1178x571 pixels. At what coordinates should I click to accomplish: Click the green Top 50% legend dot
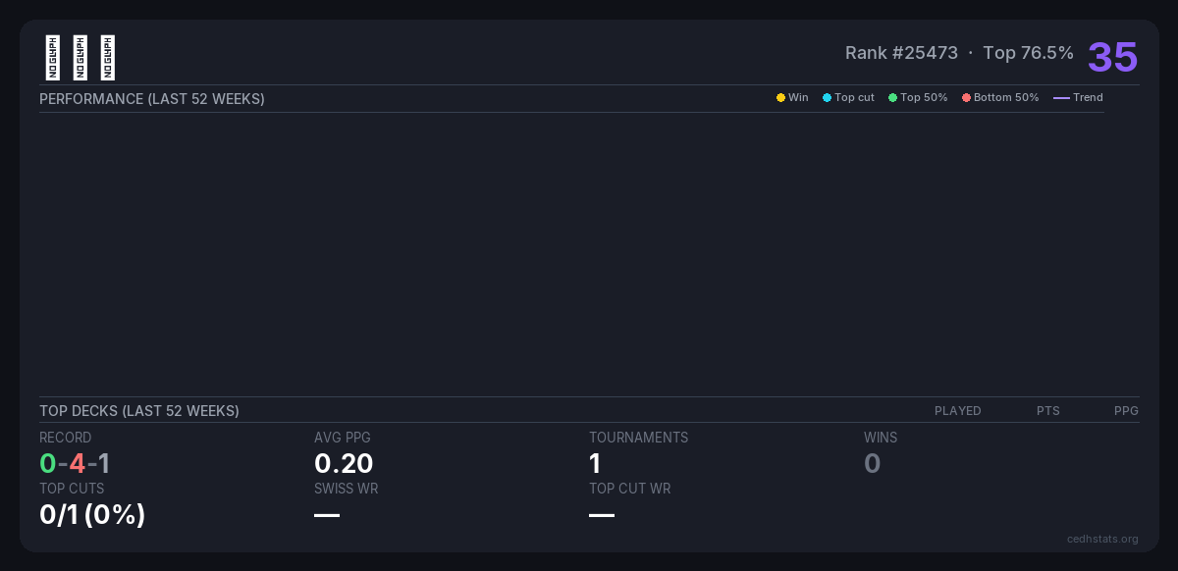coord(892,98)
